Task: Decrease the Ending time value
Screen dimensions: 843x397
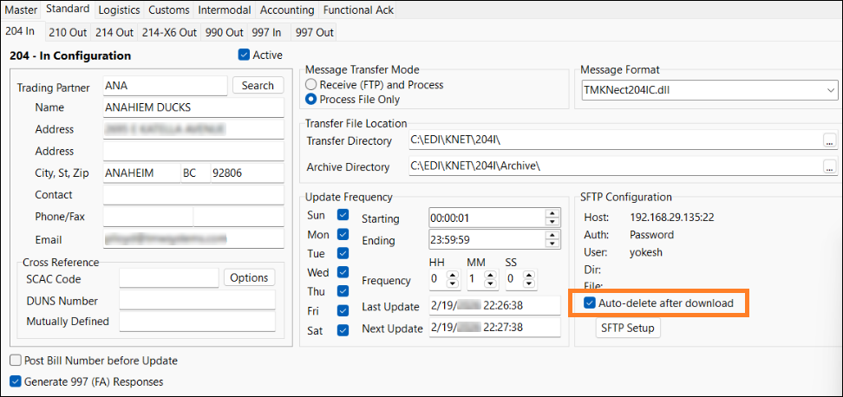Action: tap(552, 244)
